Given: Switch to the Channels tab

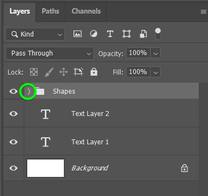Looking at the screenshot, I should (86, 11).
